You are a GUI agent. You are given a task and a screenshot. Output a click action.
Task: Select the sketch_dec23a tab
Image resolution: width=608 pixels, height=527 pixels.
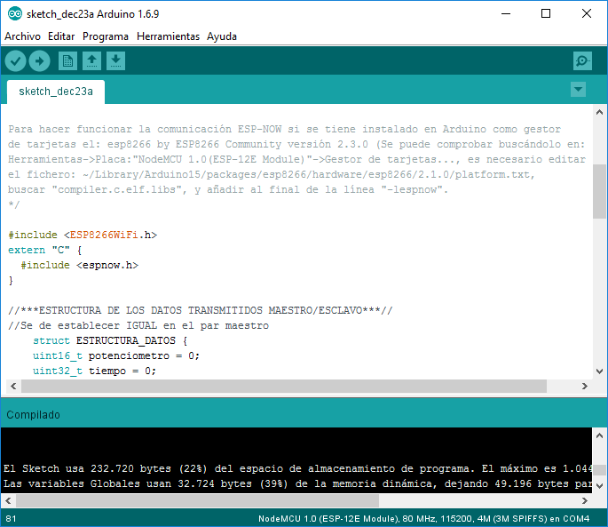(56, 92)
